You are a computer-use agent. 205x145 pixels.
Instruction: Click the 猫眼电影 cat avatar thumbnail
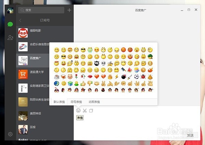pos(23,33)
